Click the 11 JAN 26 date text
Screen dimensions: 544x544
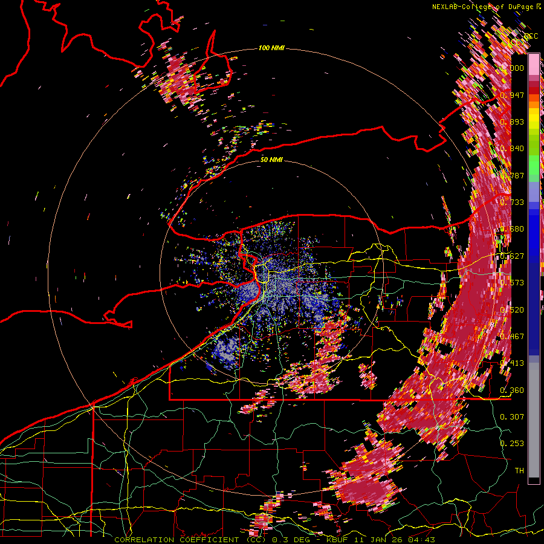378,540
